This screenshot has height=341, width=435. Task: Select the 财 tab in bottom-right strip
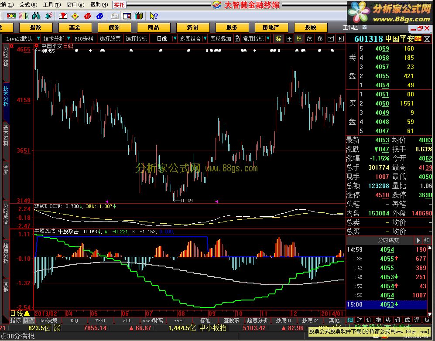click(x=359, y=320)
